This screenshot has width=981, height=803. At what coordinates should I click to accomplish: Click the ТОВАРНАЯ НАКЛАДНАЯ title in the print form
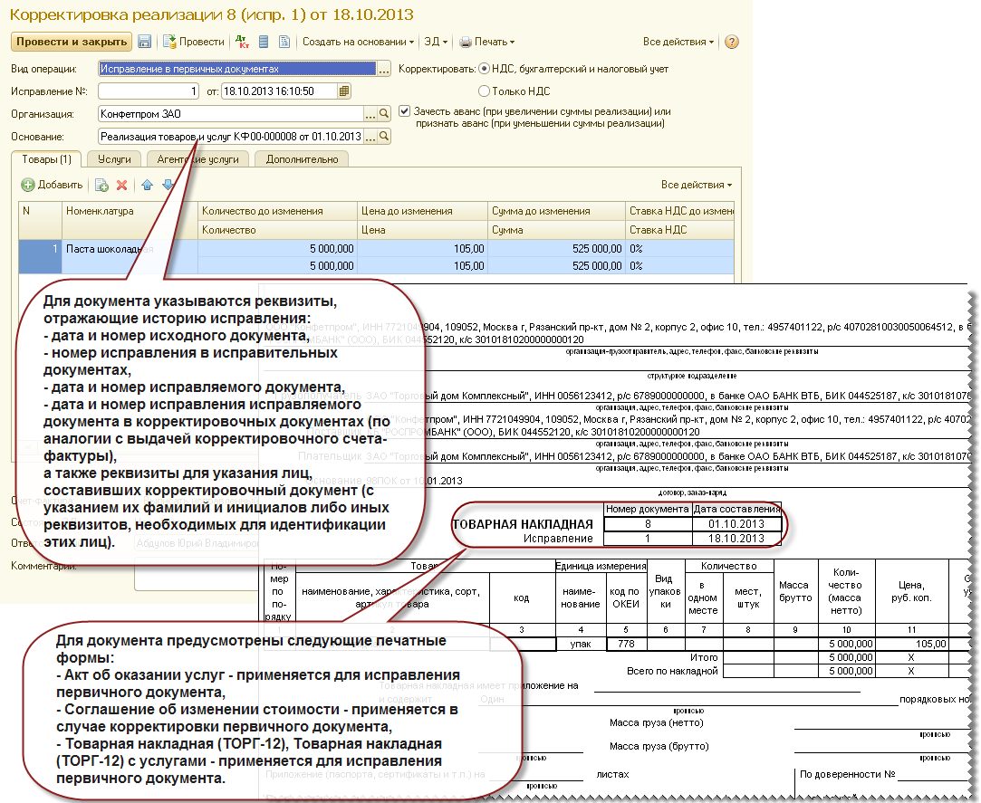coord(523,525)
